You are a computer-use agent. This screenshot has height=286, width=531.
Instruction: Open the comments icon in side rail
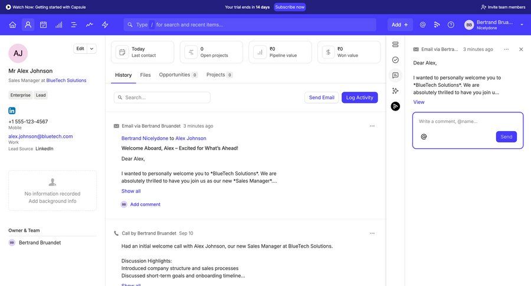pos(395,75)
